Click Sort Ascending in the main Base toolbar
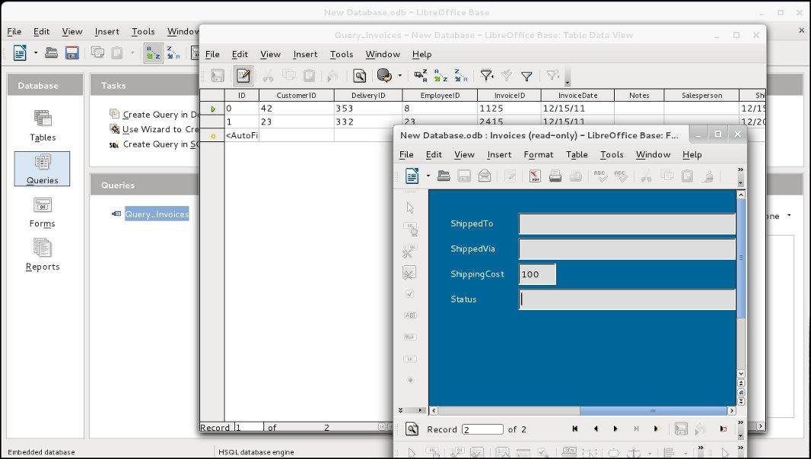This screenshot has height=459, width=811. coord(153,52)
